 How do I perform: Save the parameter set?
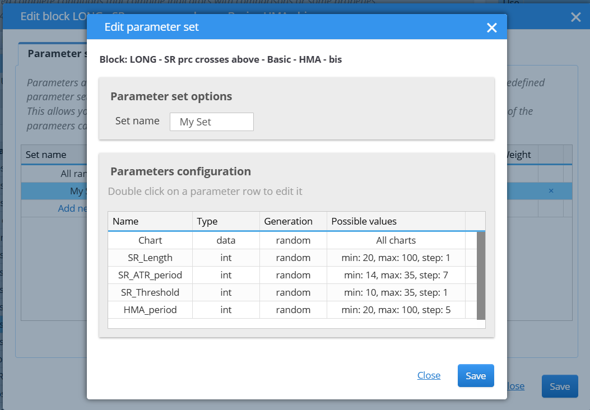pyautogui.click(x=476, y=375)
